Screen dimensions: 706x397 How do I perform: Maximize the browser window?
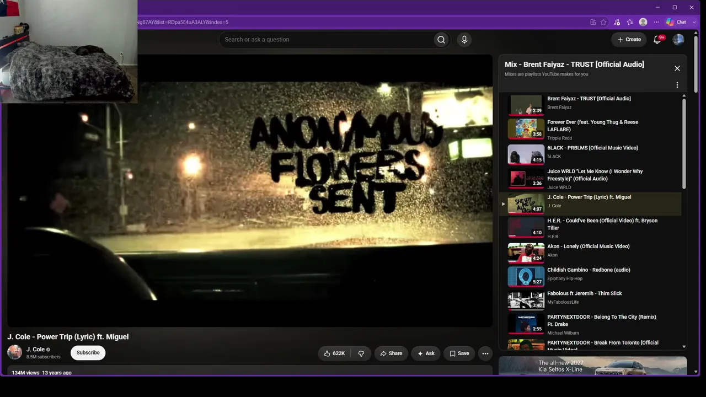675,7
